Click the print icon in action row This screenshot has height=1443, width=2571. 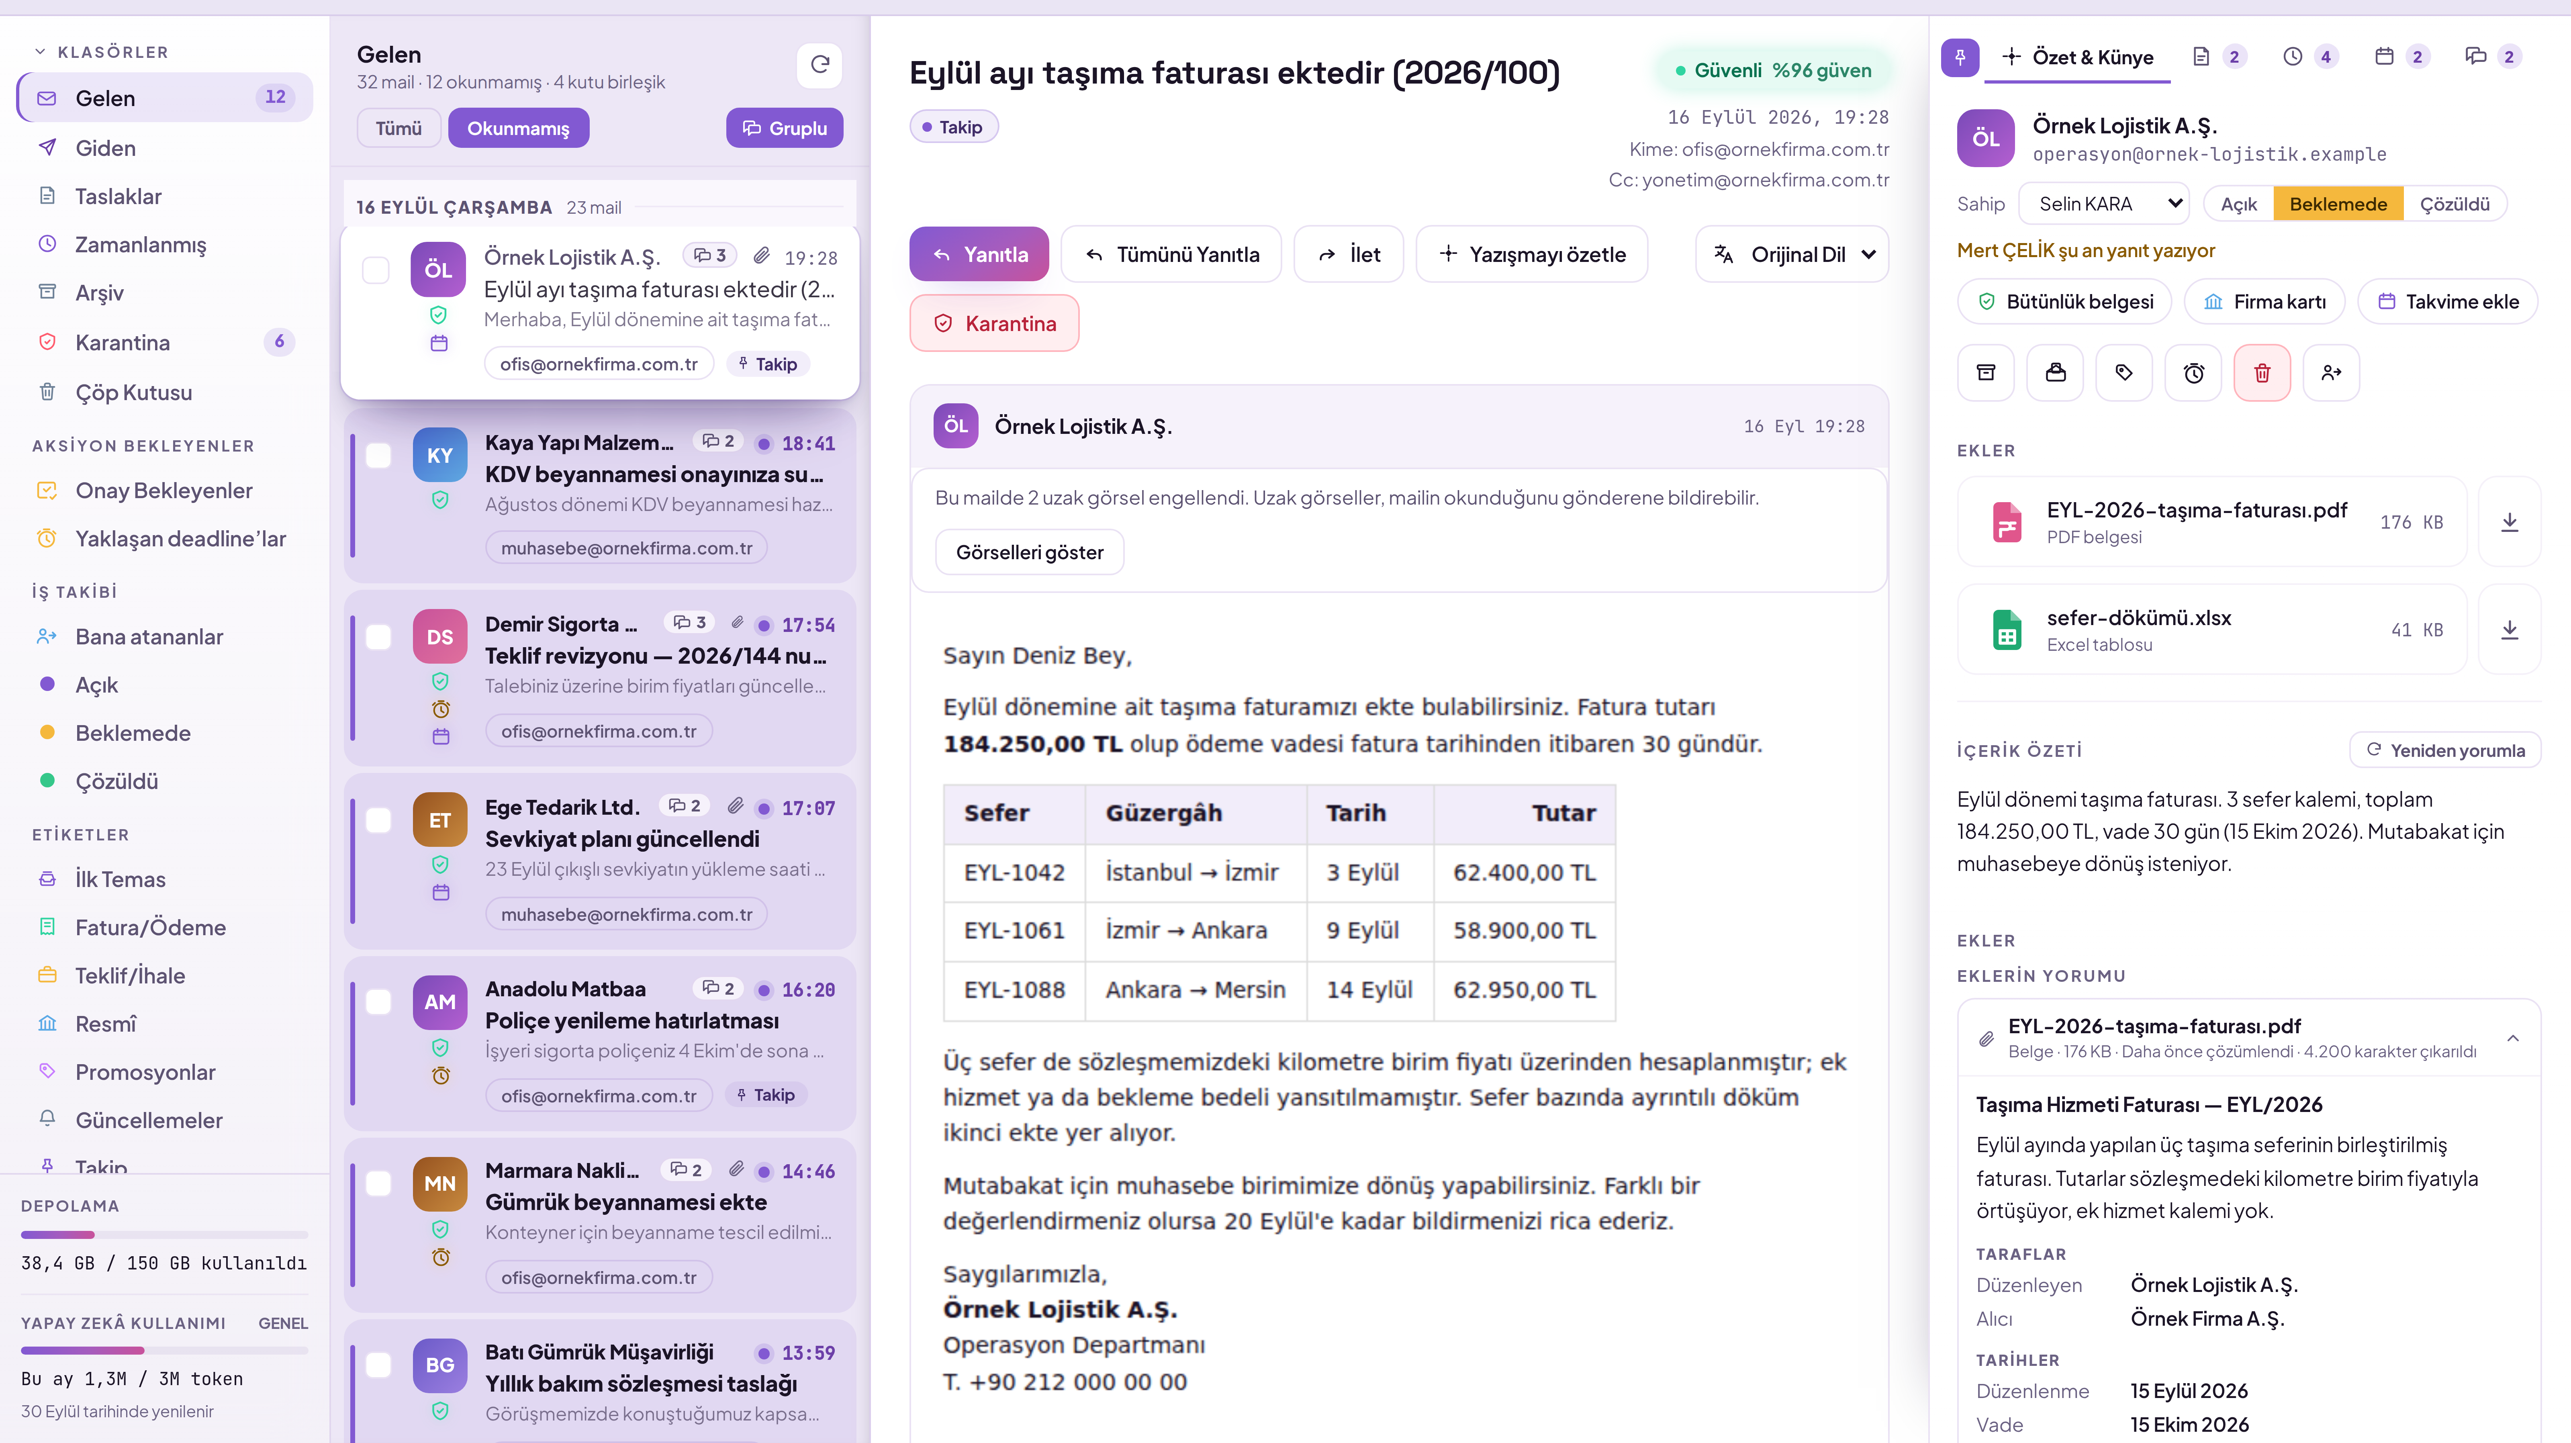click(x=2055, y=372)
